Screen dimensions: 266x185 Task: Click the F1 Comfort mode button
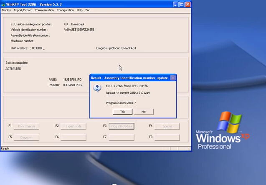click(x=26, y=126)
